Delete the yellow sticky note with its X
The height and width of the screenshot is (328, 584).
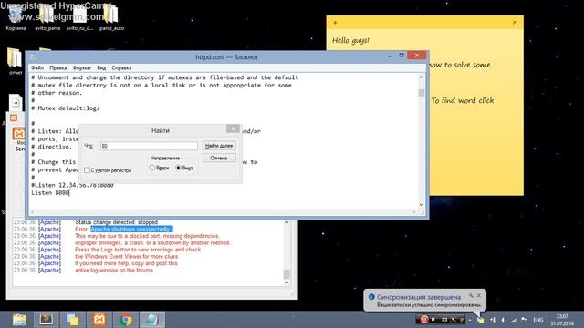pyautogui.click(x=515, y=23)
